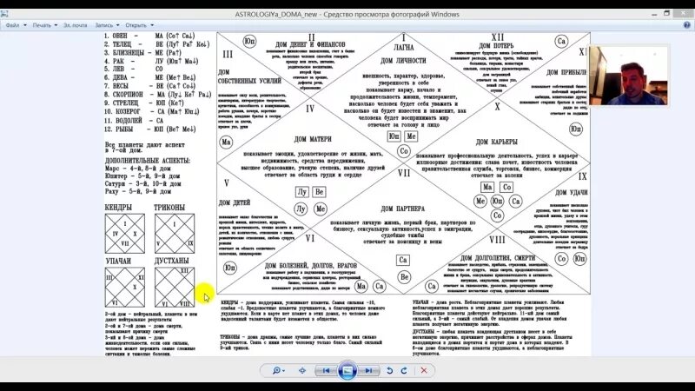Click the small diagram under the ДУСТХАНЫ title
Image resolution: width=695 pixels, height=391 pixels.
point(175,288)
